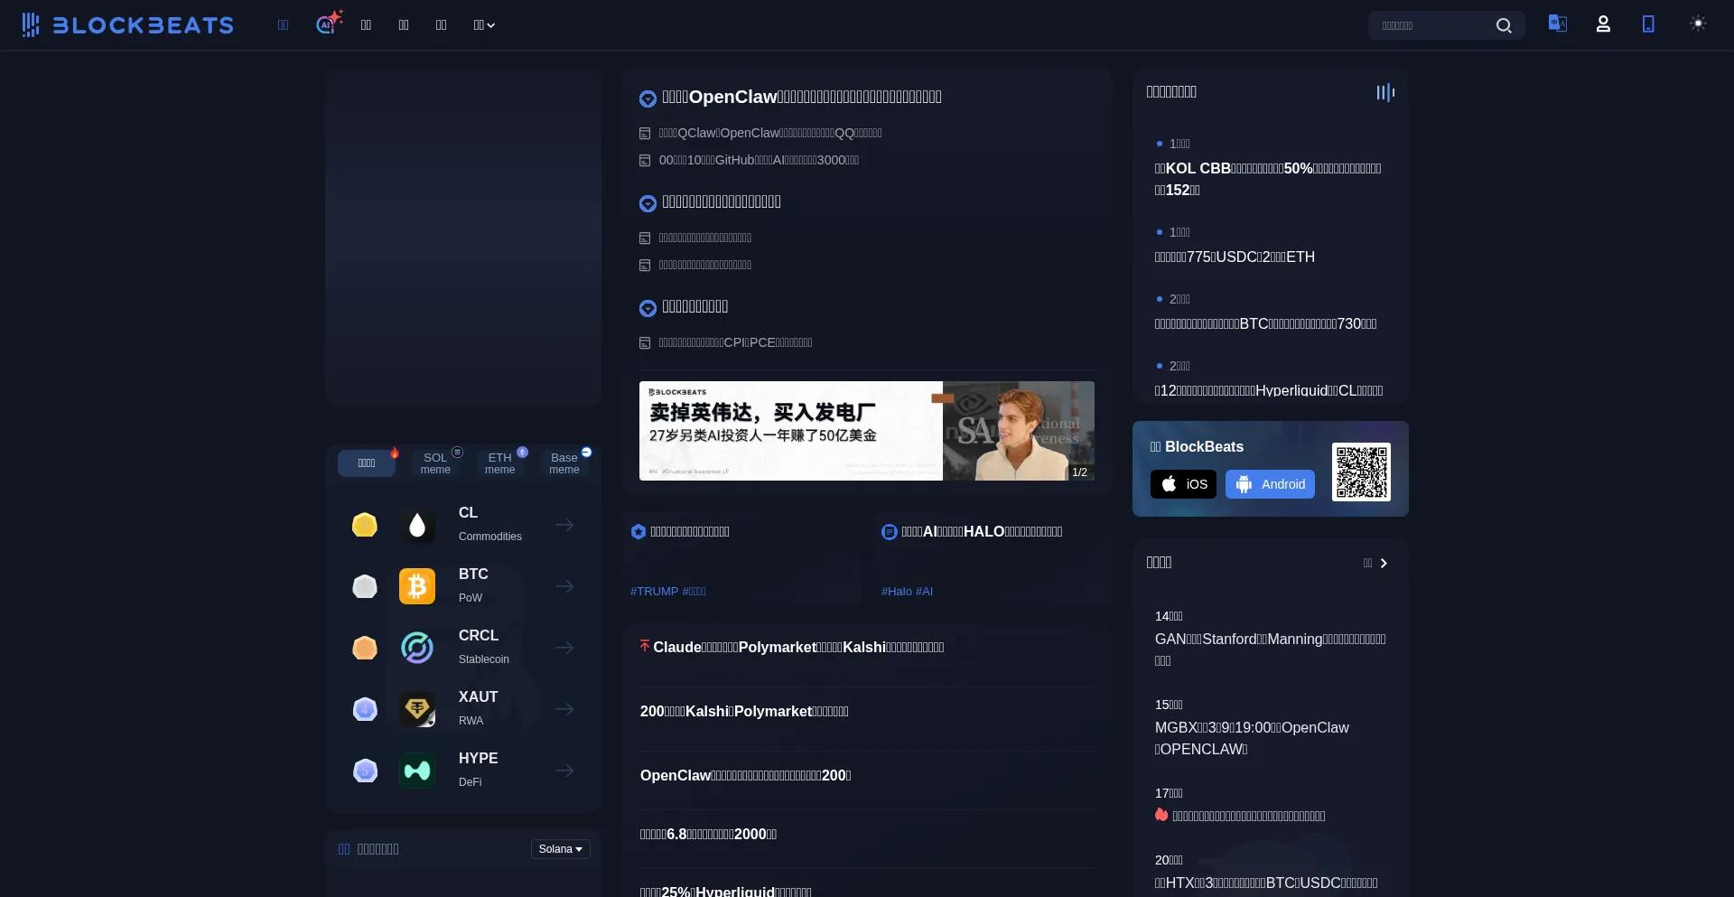Open the MGBX OpenClaw listing item

1253,738
